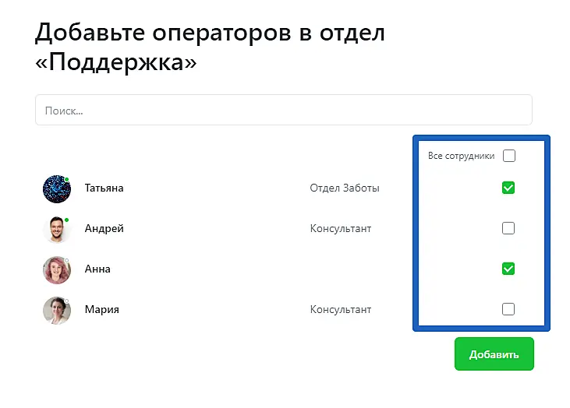Viewport: 570px width, 408px height.
Task: Click Мария's "Консультант" role label
Action: pos(340,310)
